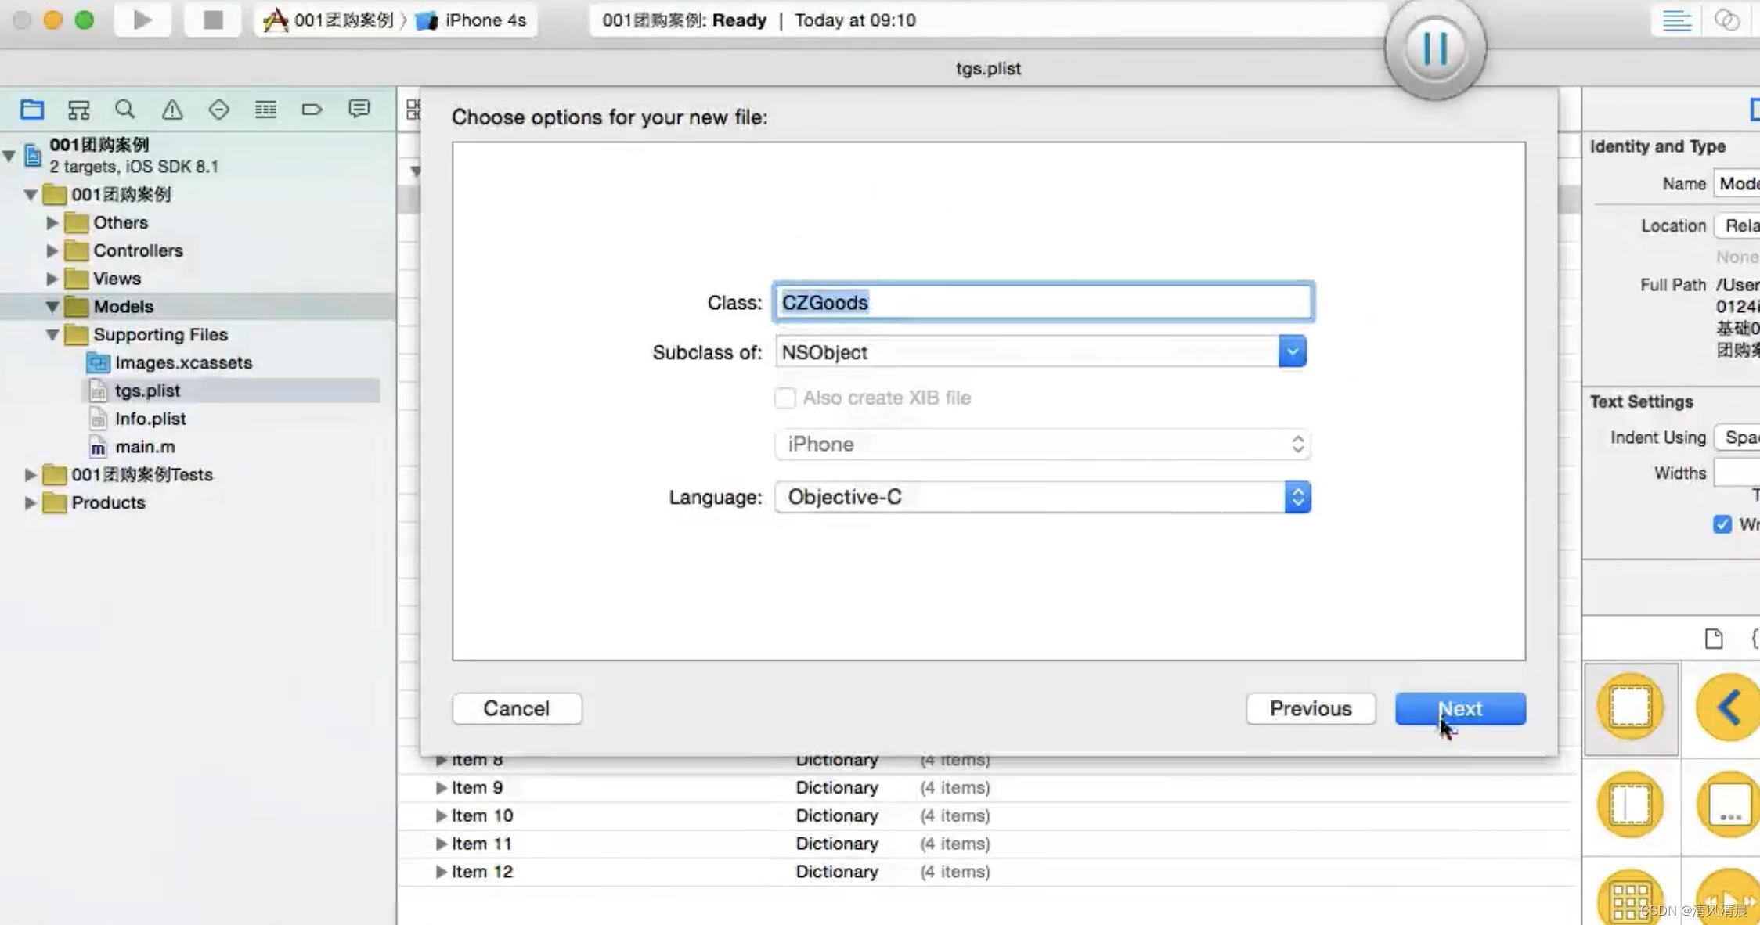Screen dimensions: 1760x925
Task: Click the Class name text field
Action: click(x=1043, y=302)
